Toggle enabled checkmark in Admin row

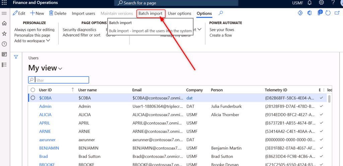[x=322, y=106]
